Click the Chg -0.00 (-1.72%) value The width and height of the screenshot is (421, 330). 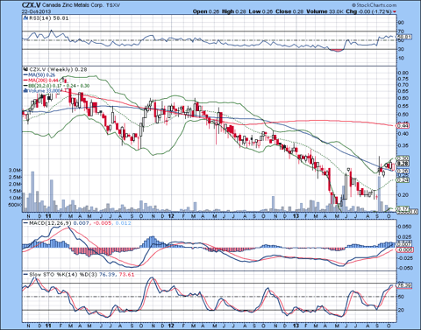click(x=369, y=11)
